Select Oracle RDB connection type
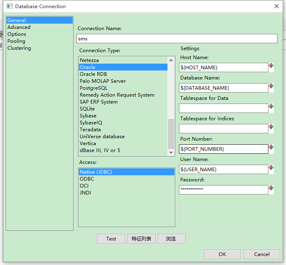This screenshot has height=265, width=286. click(123, 74)
